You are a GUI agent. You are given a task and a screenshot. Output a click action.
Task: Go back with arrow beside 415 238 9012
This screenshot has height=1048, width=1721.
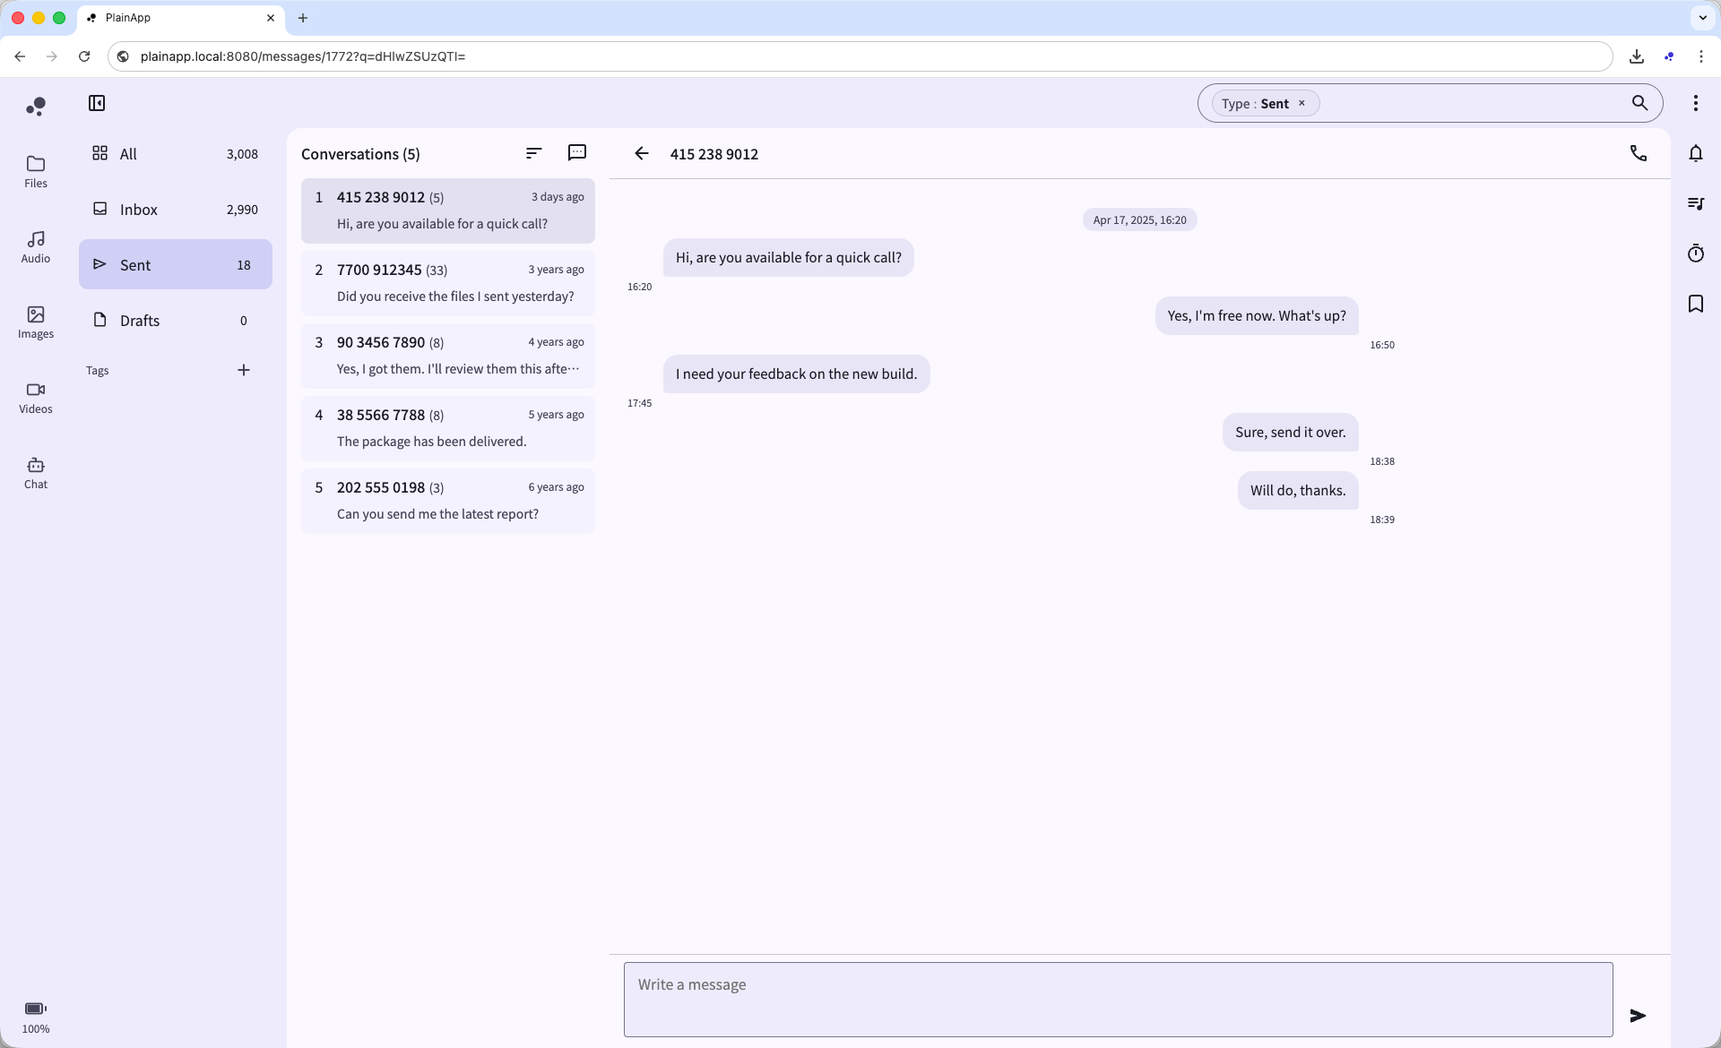642,153
